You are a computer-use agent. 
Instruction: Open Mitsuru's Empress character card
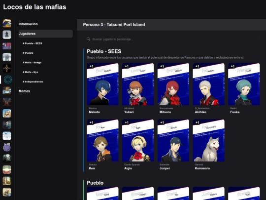pyautogui.click(x=173, y=84)
